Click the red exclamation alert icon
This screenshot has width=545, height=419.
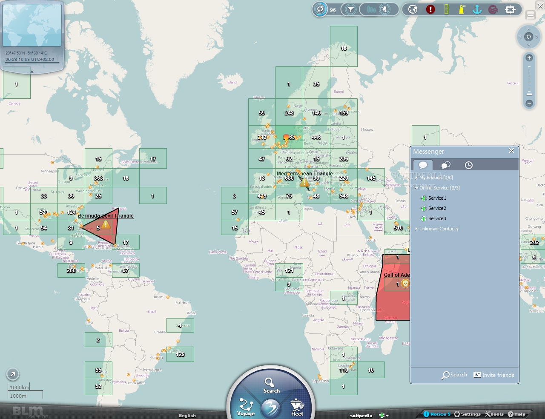430,9
